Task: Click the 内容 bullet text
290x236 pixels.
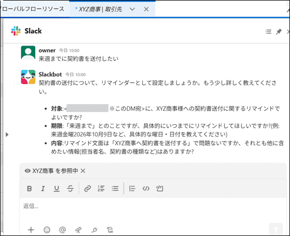Action: 167,147
